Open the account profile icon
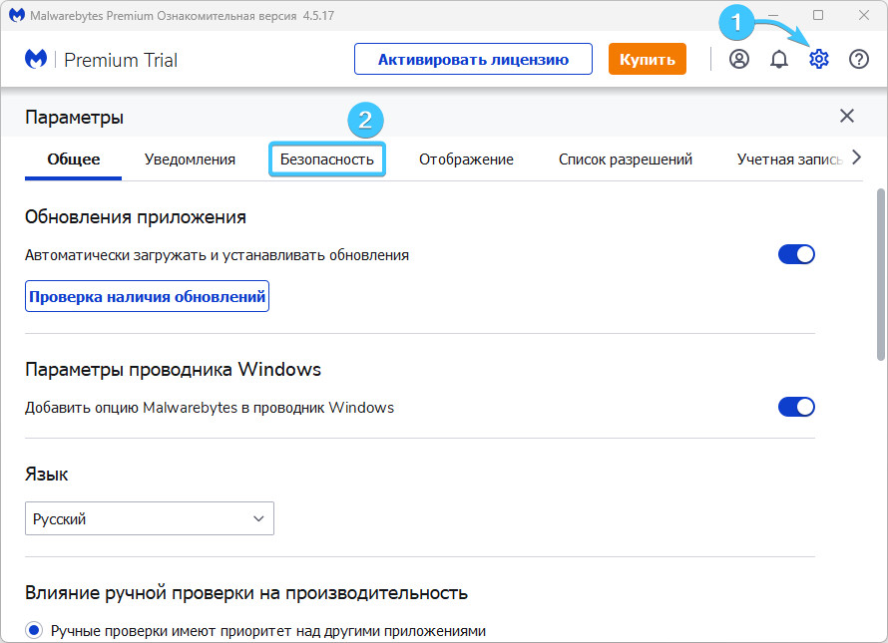The height and width of the screenshot is (643, 888). pyautogui.click(x=739, y=59)
